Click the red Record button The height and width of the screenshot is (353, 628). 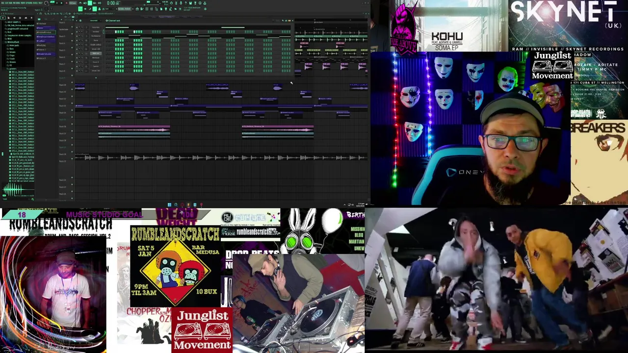point(67,2)
